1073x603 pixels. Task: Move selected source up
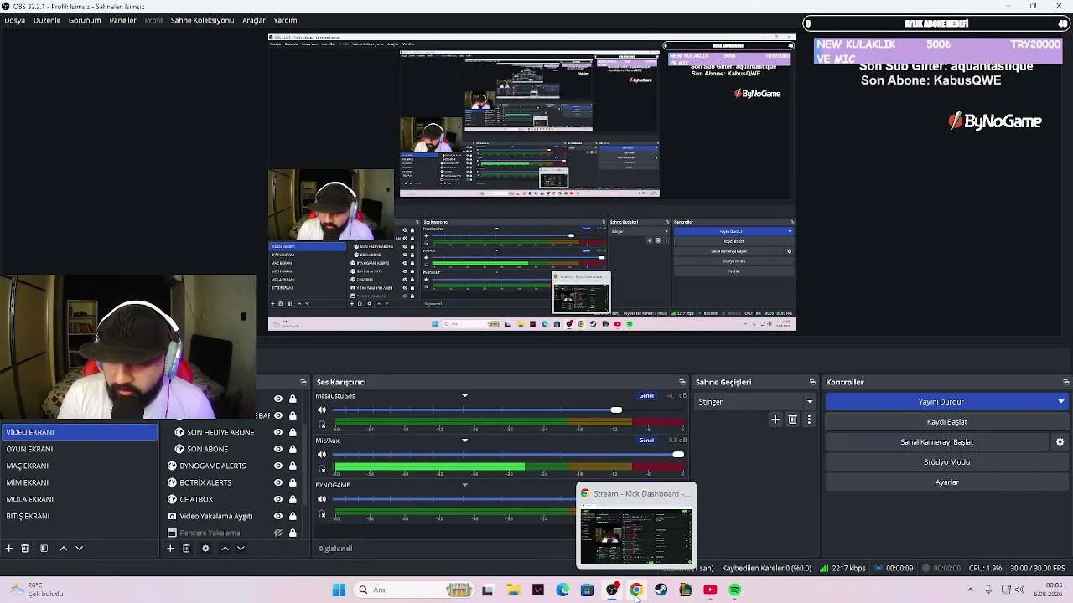coord(225,549)
